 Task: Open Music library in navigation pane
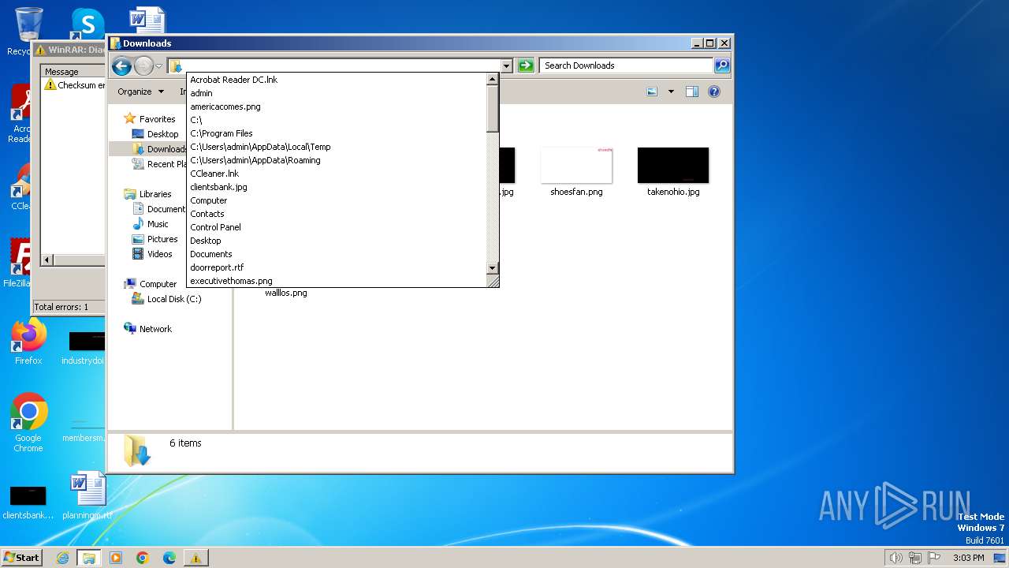click(158, 224)
